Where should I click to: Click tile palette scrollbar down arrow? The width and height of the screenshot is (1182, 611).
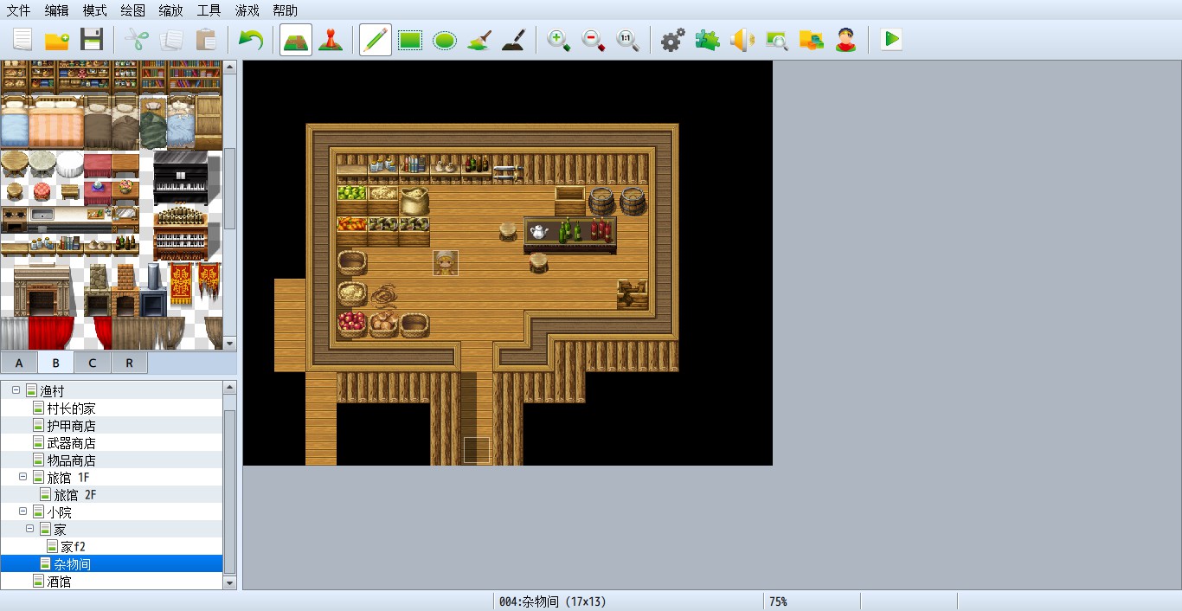tap(229, 344)
